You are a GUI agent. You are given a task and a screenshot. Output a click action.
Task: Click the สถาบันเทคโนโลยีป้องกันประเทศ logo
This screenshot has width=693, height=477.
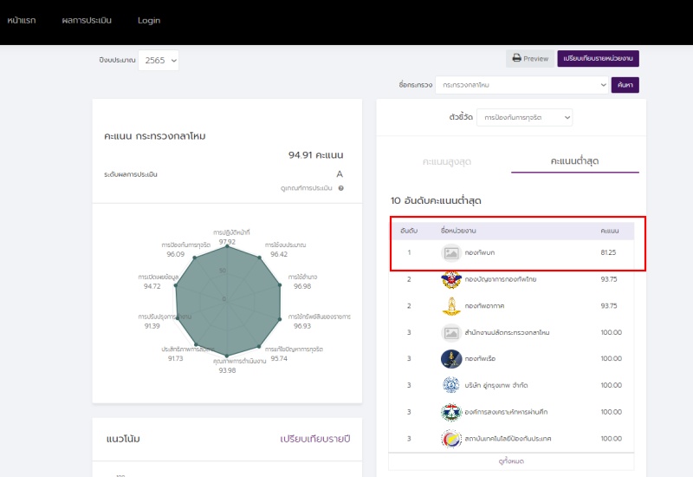pyautogui.click(x=450, y=438)
